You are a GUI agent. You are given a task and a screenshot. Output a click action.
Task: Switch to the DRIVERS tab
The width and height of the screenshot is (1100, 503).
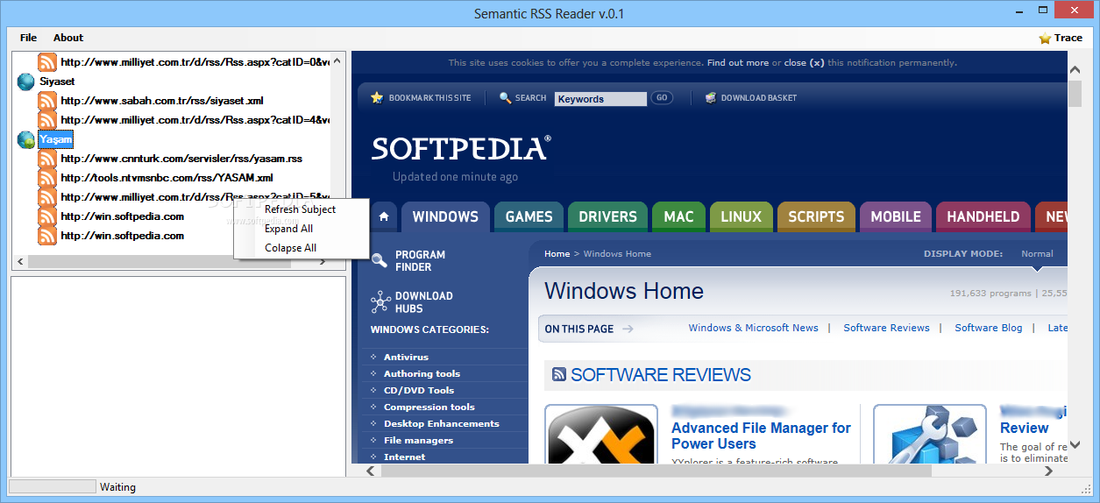tap(607, 216)
